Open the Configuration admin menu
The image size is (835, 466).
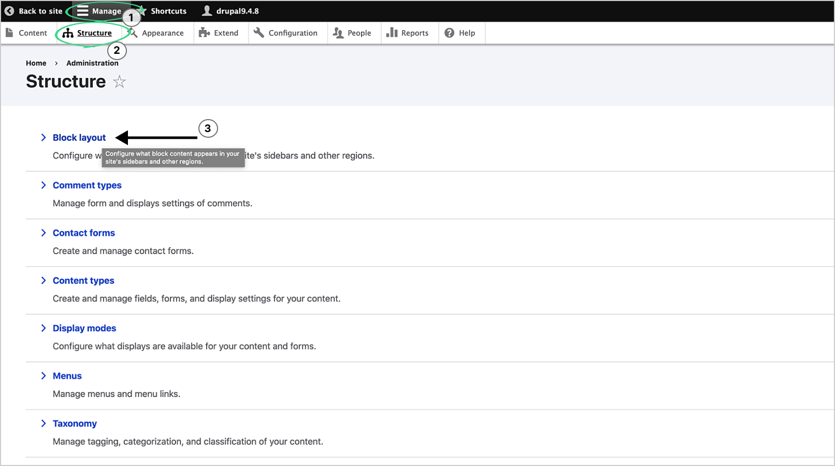(293, 33)
